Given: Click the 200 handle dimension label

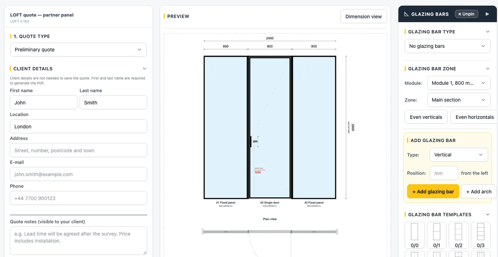Looking at the screenshot, I should [x=255, y=141].
